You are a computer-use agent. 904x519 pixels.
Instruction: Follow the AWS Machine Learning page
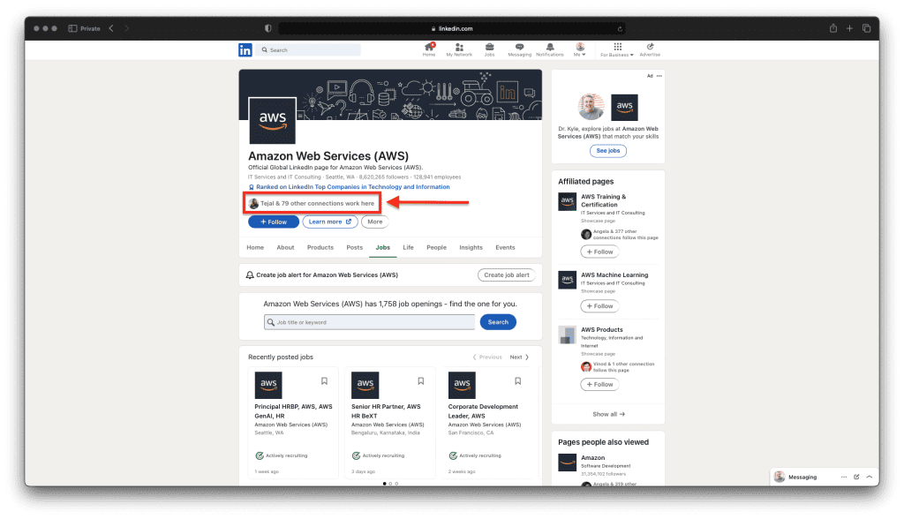coord(599,306)
